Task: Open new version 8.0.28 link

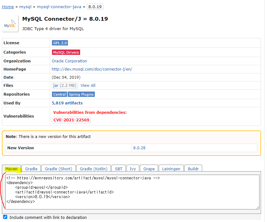Action: 139,148
